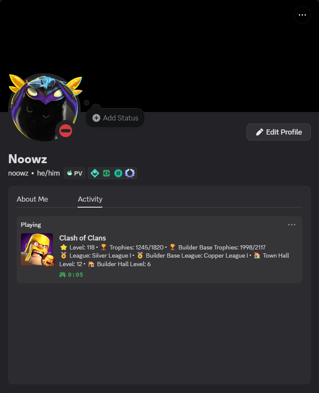Click the green Active Developer badge
The width and height of the screenshot is (319, 393).
106,173
